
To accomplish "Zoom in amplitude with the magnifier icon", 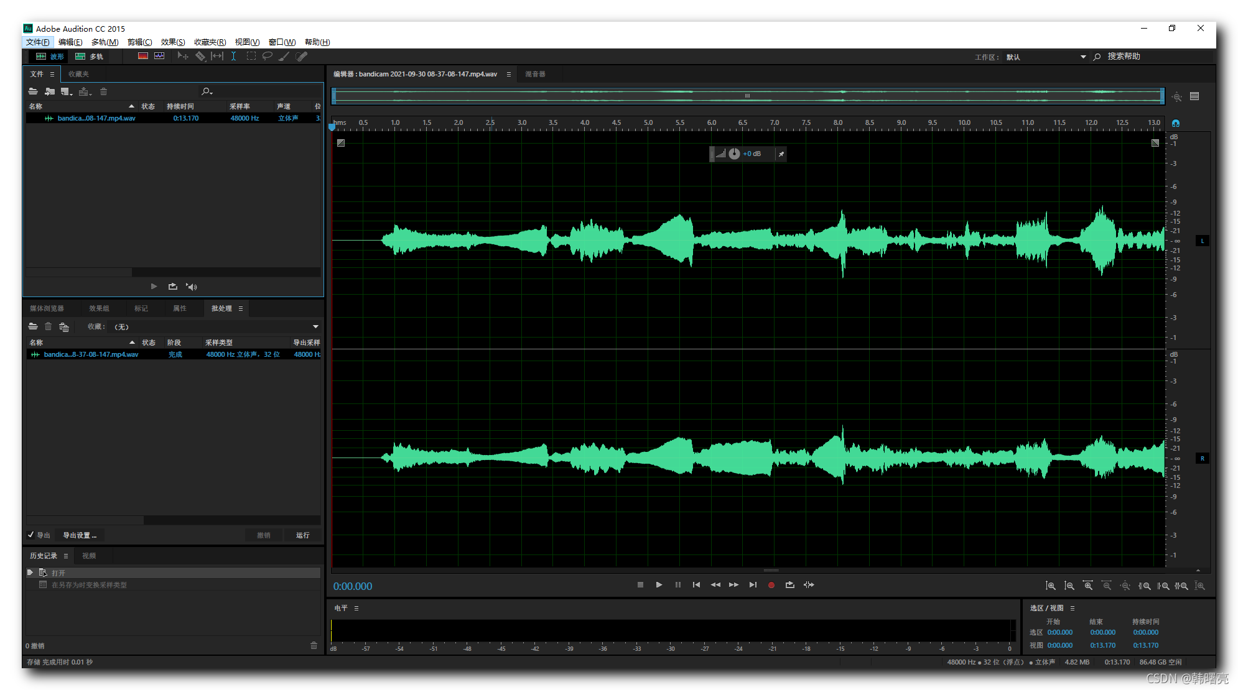I will [x=1051, y=586].
